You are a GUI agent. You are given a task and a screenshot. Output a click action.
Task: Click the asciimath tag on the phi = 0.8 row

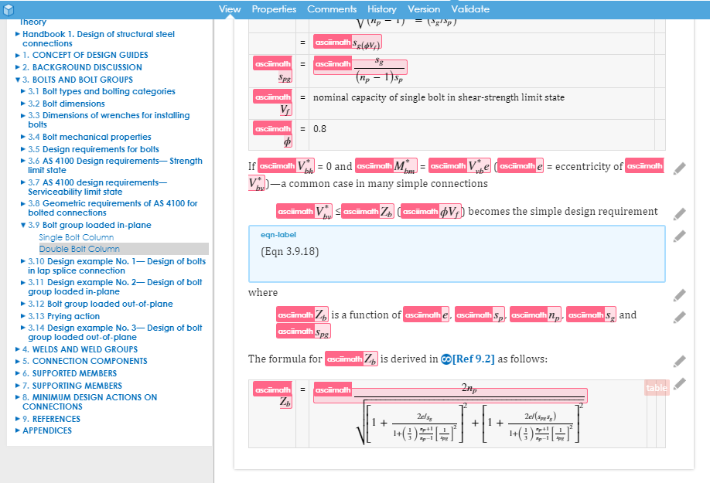pos(272,128)
